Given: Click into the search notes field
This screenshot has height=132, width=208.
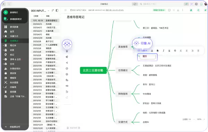Looking at the screenshot, I should (150, 4).
